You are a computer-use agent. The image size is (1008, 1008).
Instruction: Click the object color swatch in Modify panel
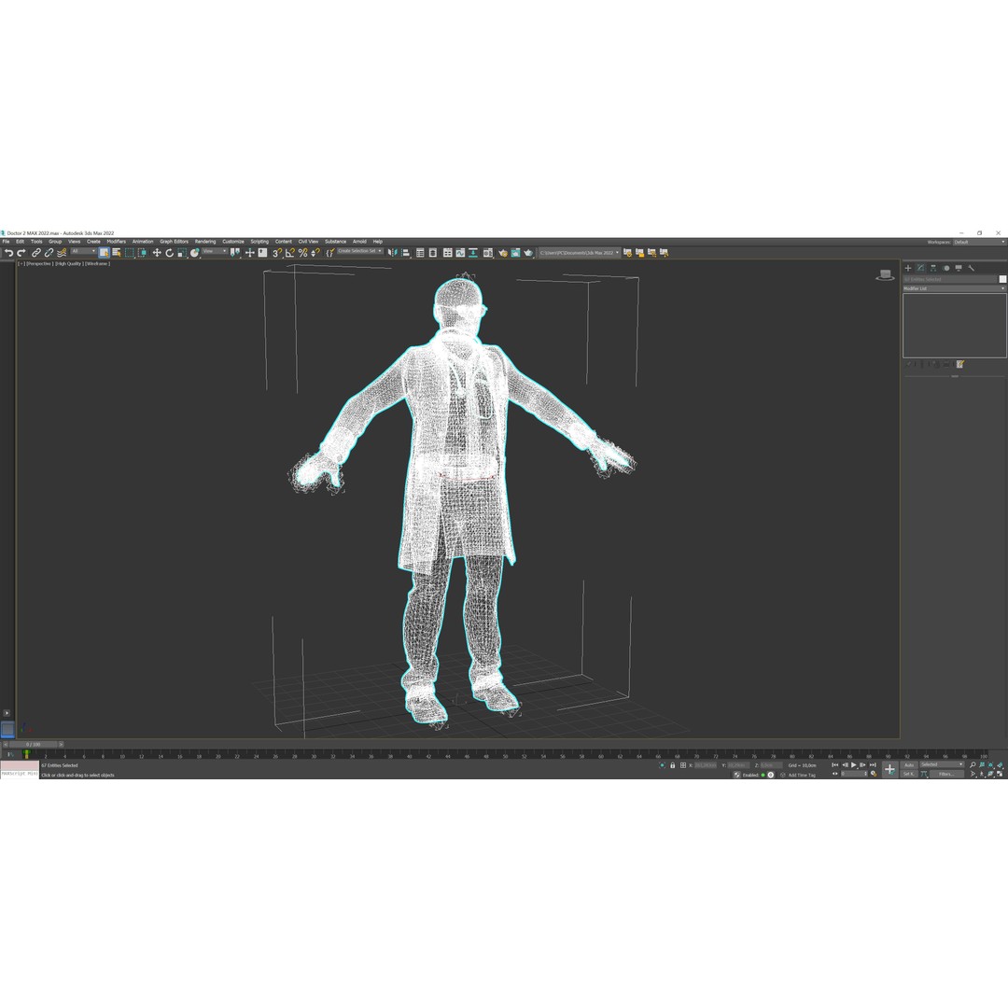[1002, 279]
